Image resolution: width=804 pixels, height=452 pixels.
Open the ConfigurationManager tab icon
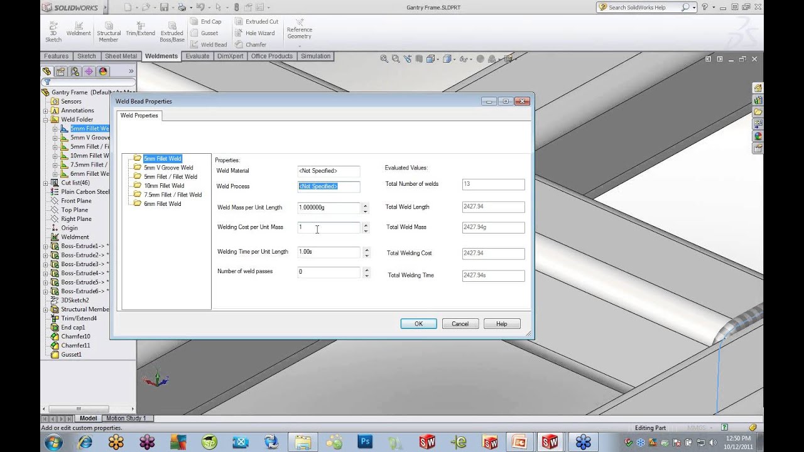coord(75,72)
